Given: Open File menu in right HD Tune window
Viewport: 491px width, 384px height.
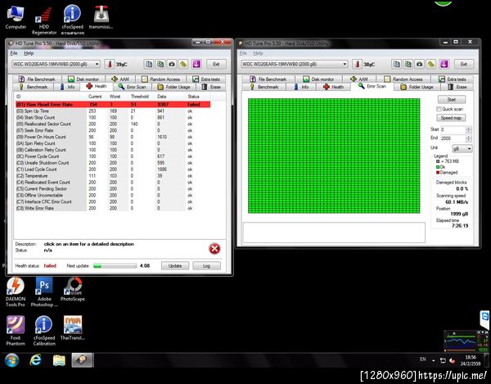Looking at the screenshot, I should click(x=243, y=53).
